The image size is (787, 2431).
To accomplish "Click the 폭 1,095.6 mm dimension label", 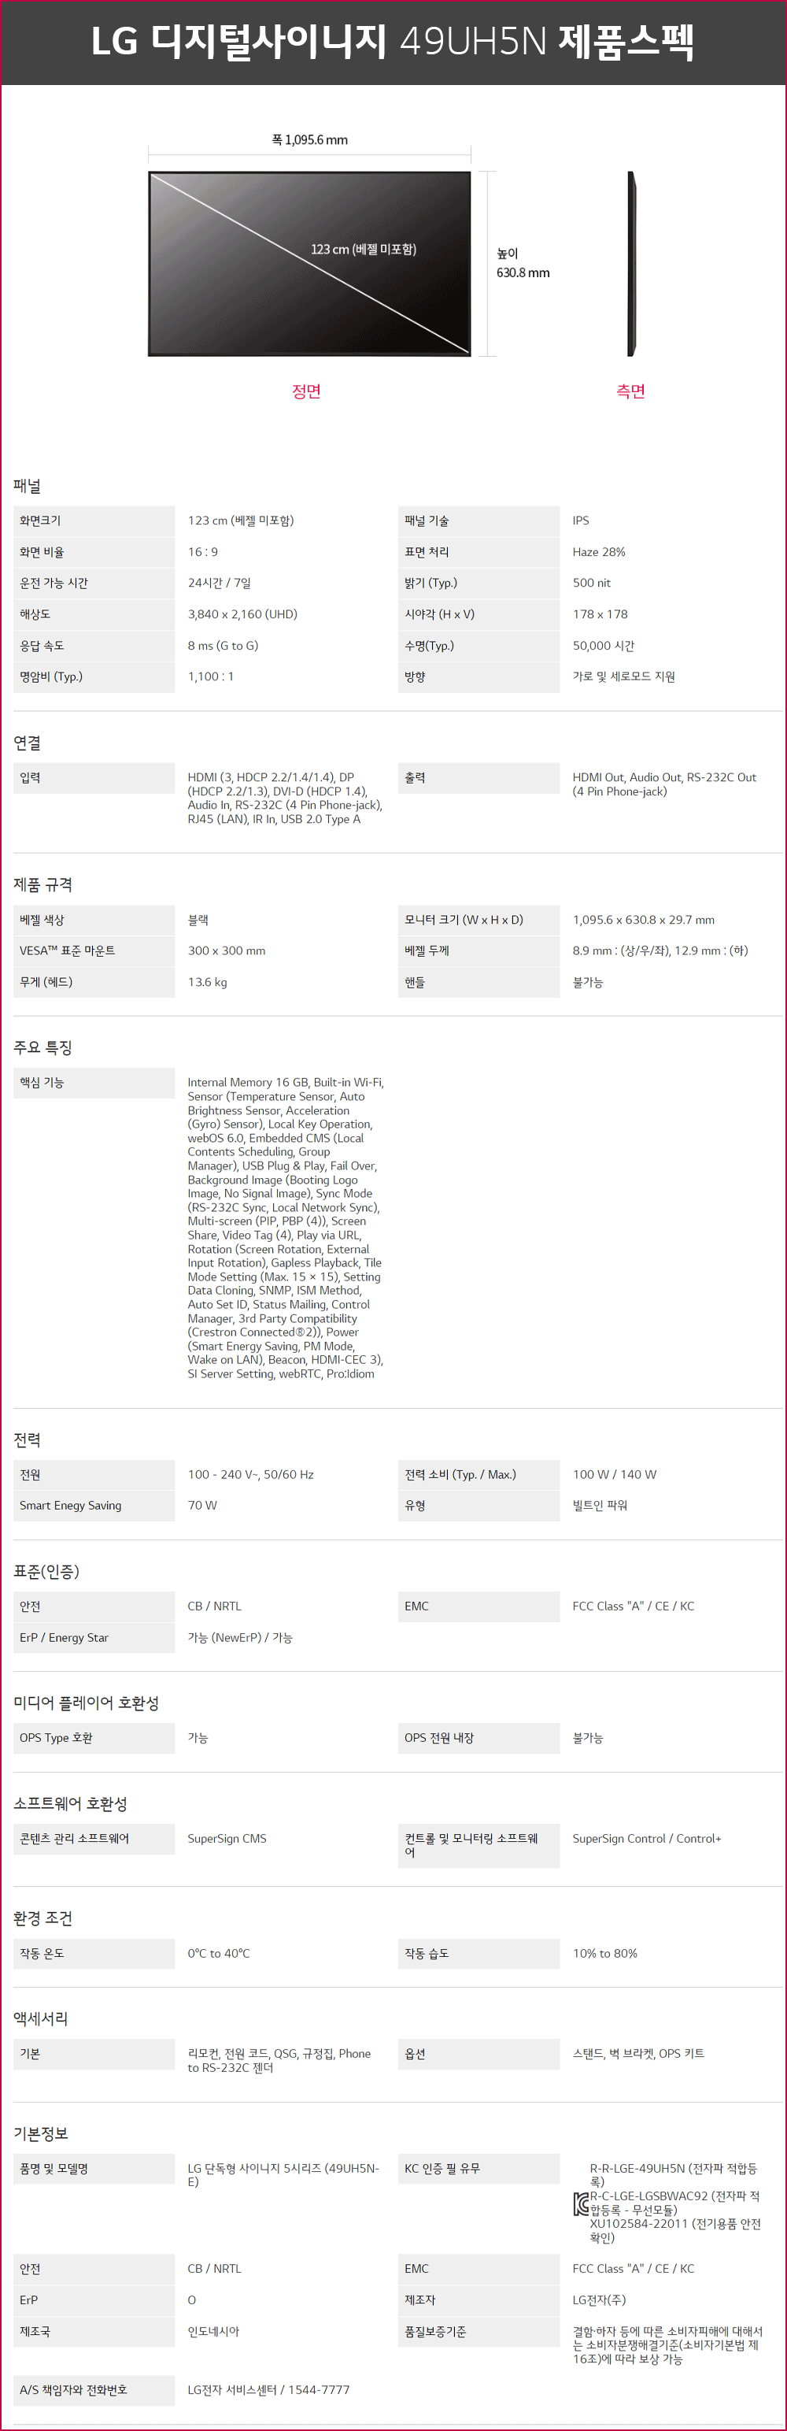I will point(309,139).
